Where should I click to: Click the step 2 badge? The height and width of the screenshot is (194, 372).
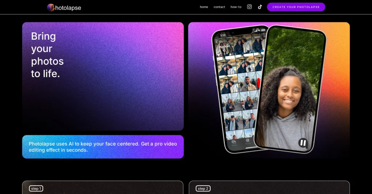(203, 189)
